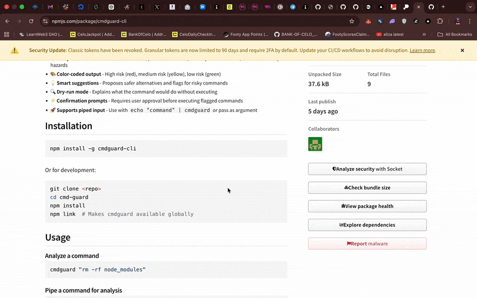
Task: Open the Chrome profile avatar
Action: pyautogui.click(x=457, y=21)
